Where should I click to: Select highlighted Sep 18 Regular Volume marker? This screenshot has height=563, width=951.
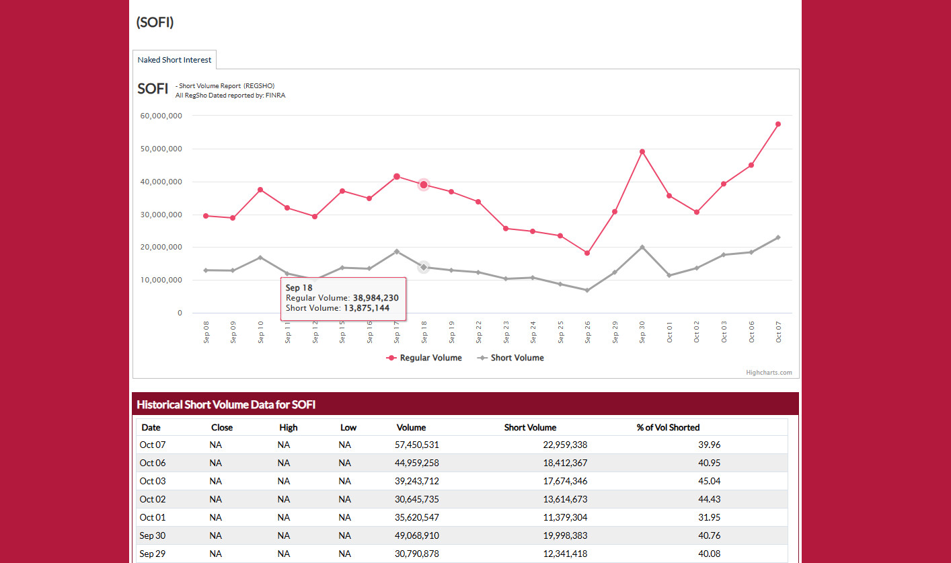pyautogui.click(x=424, y=185)
